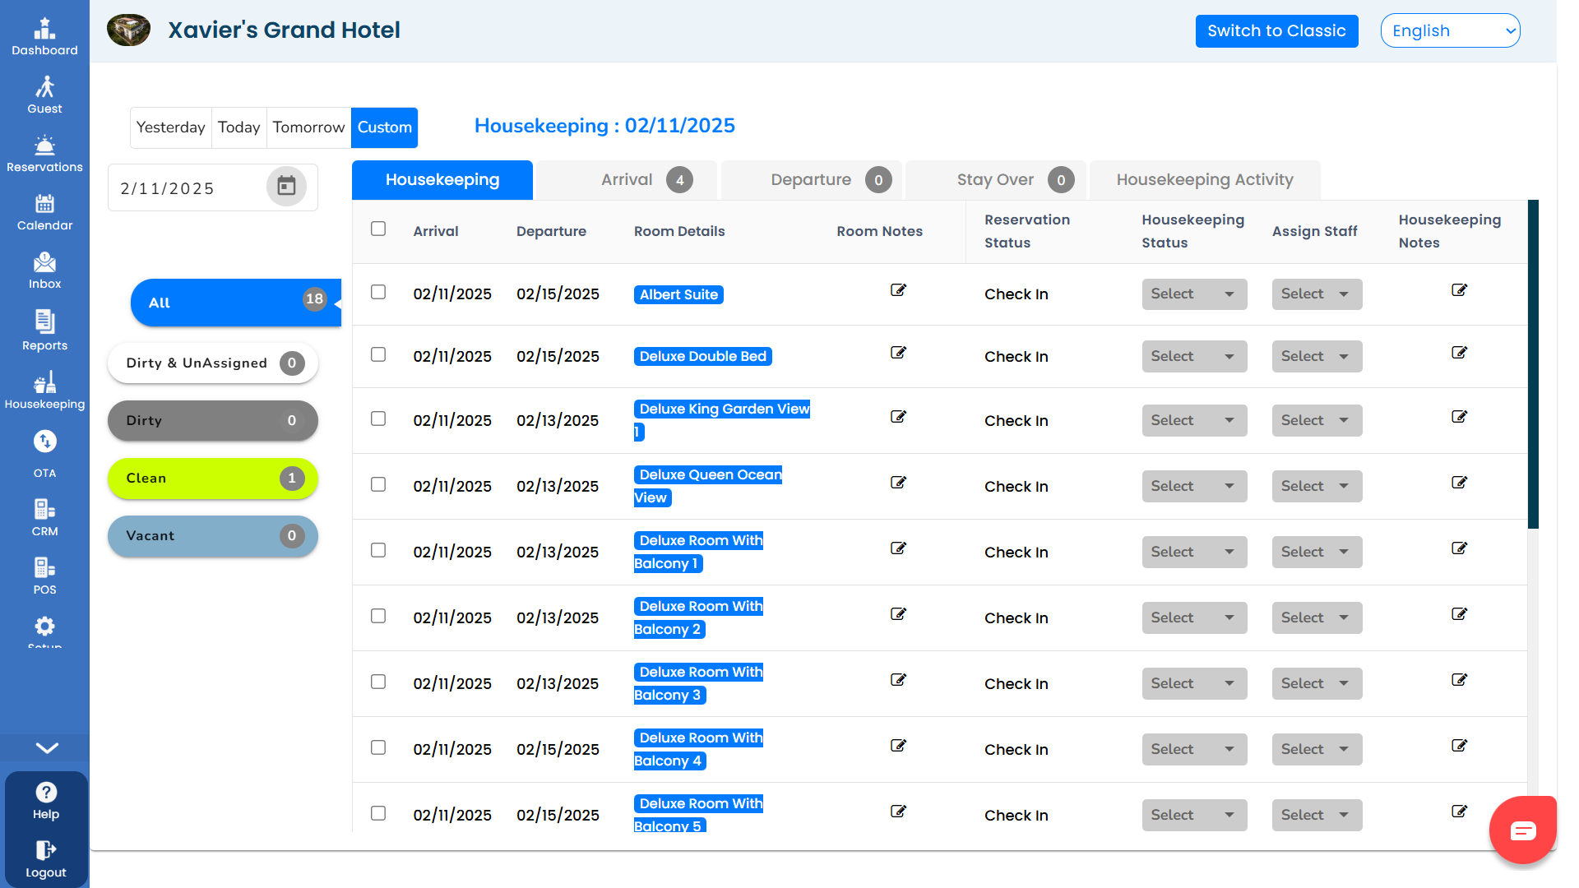Edit room notes for Deluxe Double Bed
Image resolution: width=1579 pixels, height=888 pixels.
pyautogui.click(x=898, y=353)
